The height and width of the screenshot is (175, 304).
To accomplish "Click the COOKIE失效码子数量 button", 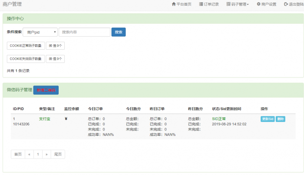I will click(26, 59).
